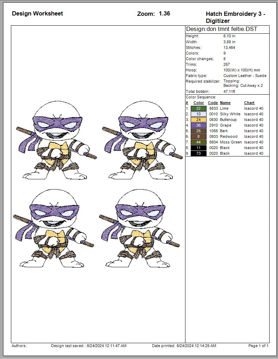The width and height of the screenshot is (278, 359).
Task: Click the thread code 0933
Action: 213,136
